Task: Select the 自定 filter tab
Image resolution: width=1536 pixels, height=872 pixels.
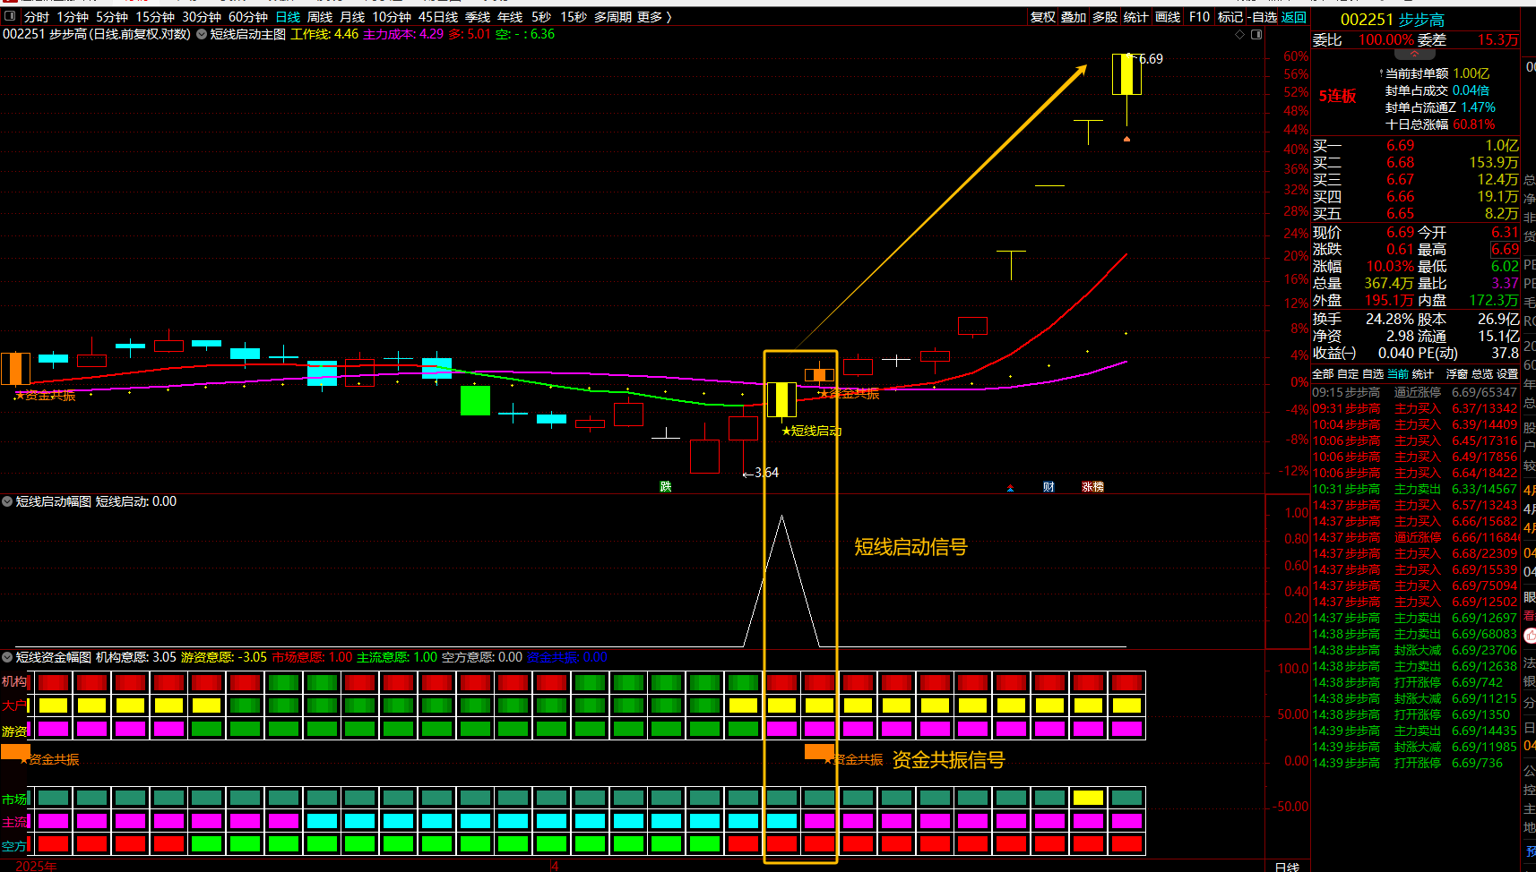Action: 1348,374
